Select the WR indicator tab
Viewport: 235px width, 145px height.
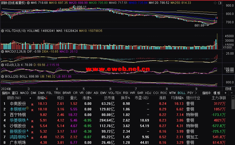(x=132, y=93)
